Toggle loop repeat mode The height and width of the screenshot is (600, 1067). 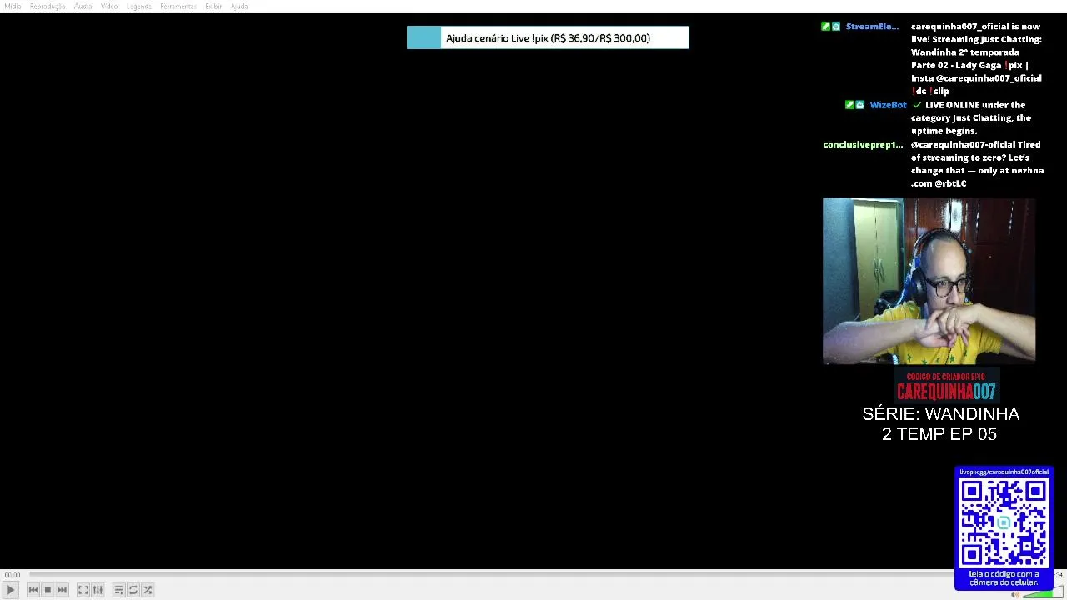pyautogui.click(x=133, y=590)
